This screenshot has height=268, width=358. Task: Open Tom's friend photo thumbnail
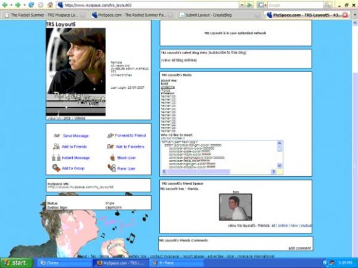(236, 207)
